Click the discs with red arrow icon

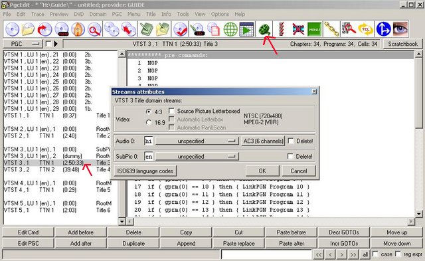point(128,29)
